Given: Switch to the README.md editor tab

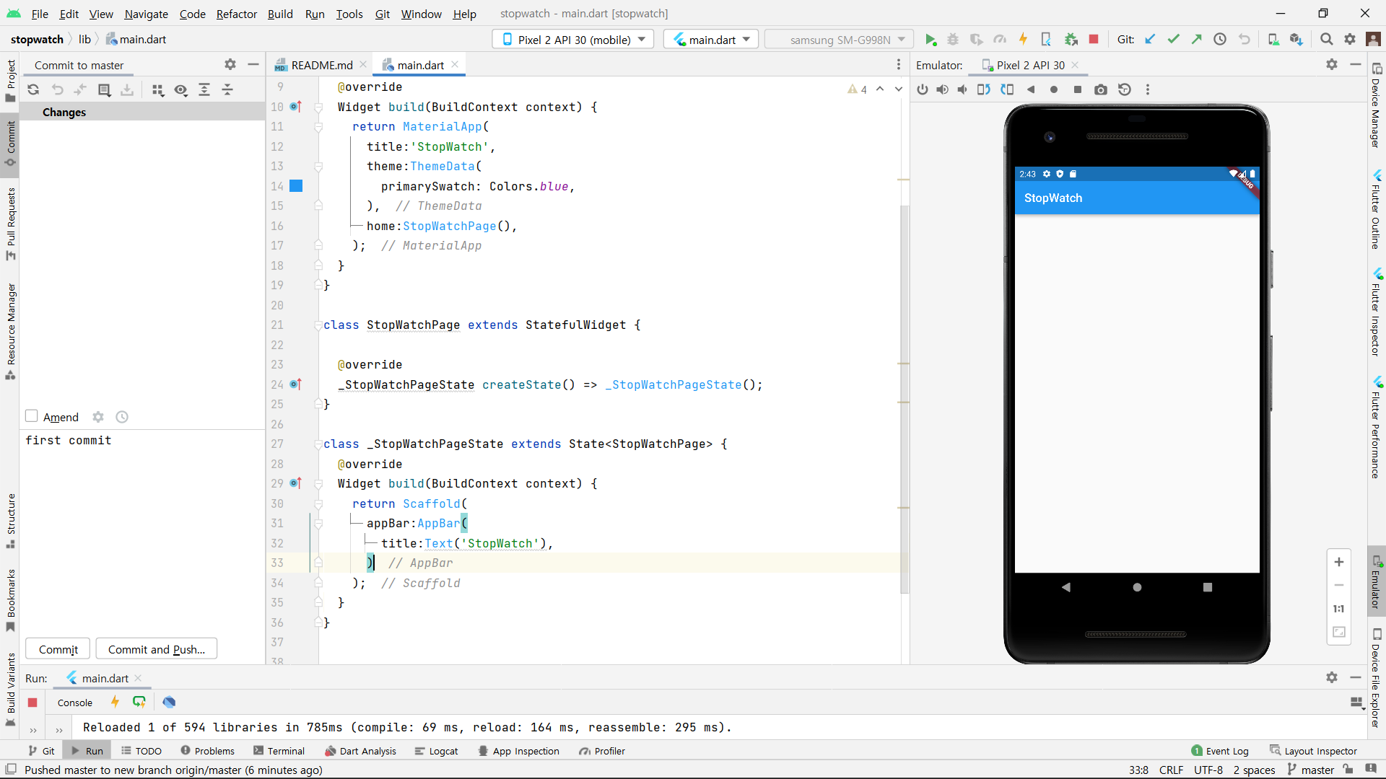Looking at the screenshot, I should pyautogui.click(x=320, y=64).
